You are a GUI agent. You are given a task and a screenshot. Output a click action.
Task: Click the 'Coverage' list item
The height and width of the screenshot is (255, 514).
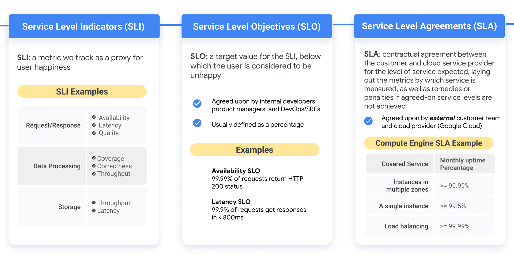tap(111, 158)
